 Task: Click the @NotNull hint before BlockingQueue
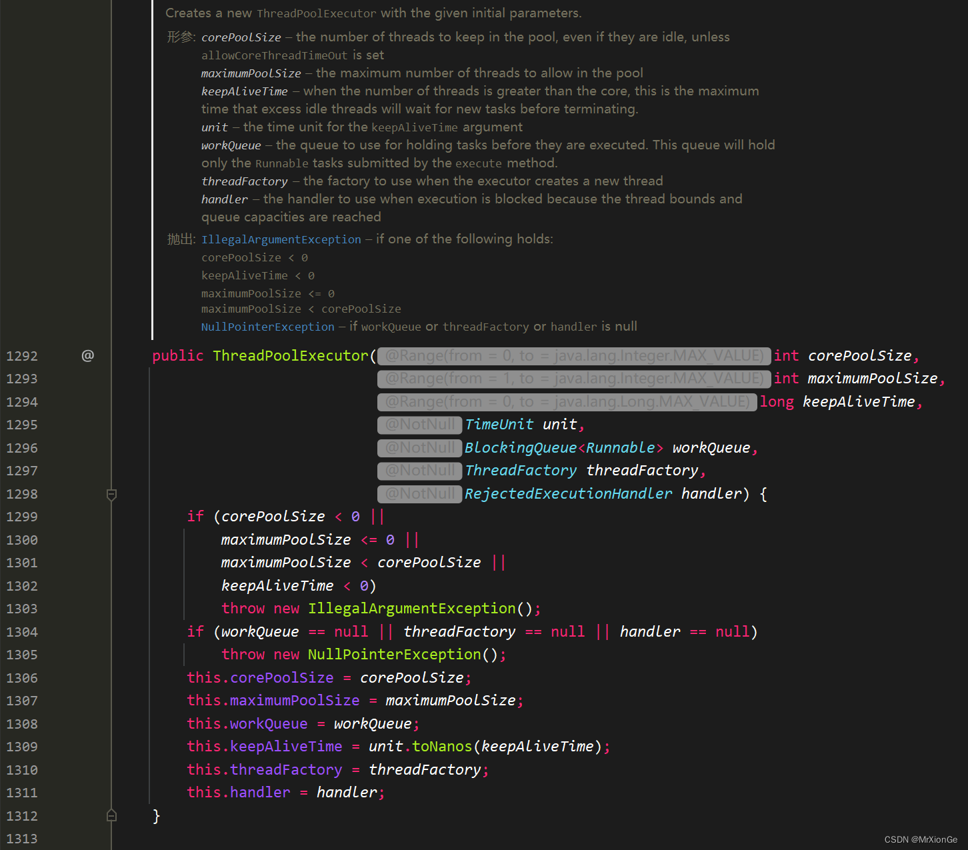(x=419, y=448)
